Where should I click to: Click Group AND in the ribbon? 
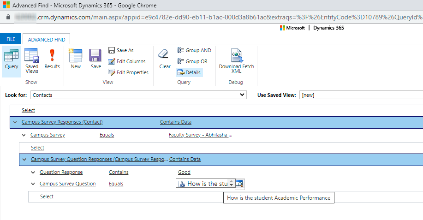[x=194, y=50]
